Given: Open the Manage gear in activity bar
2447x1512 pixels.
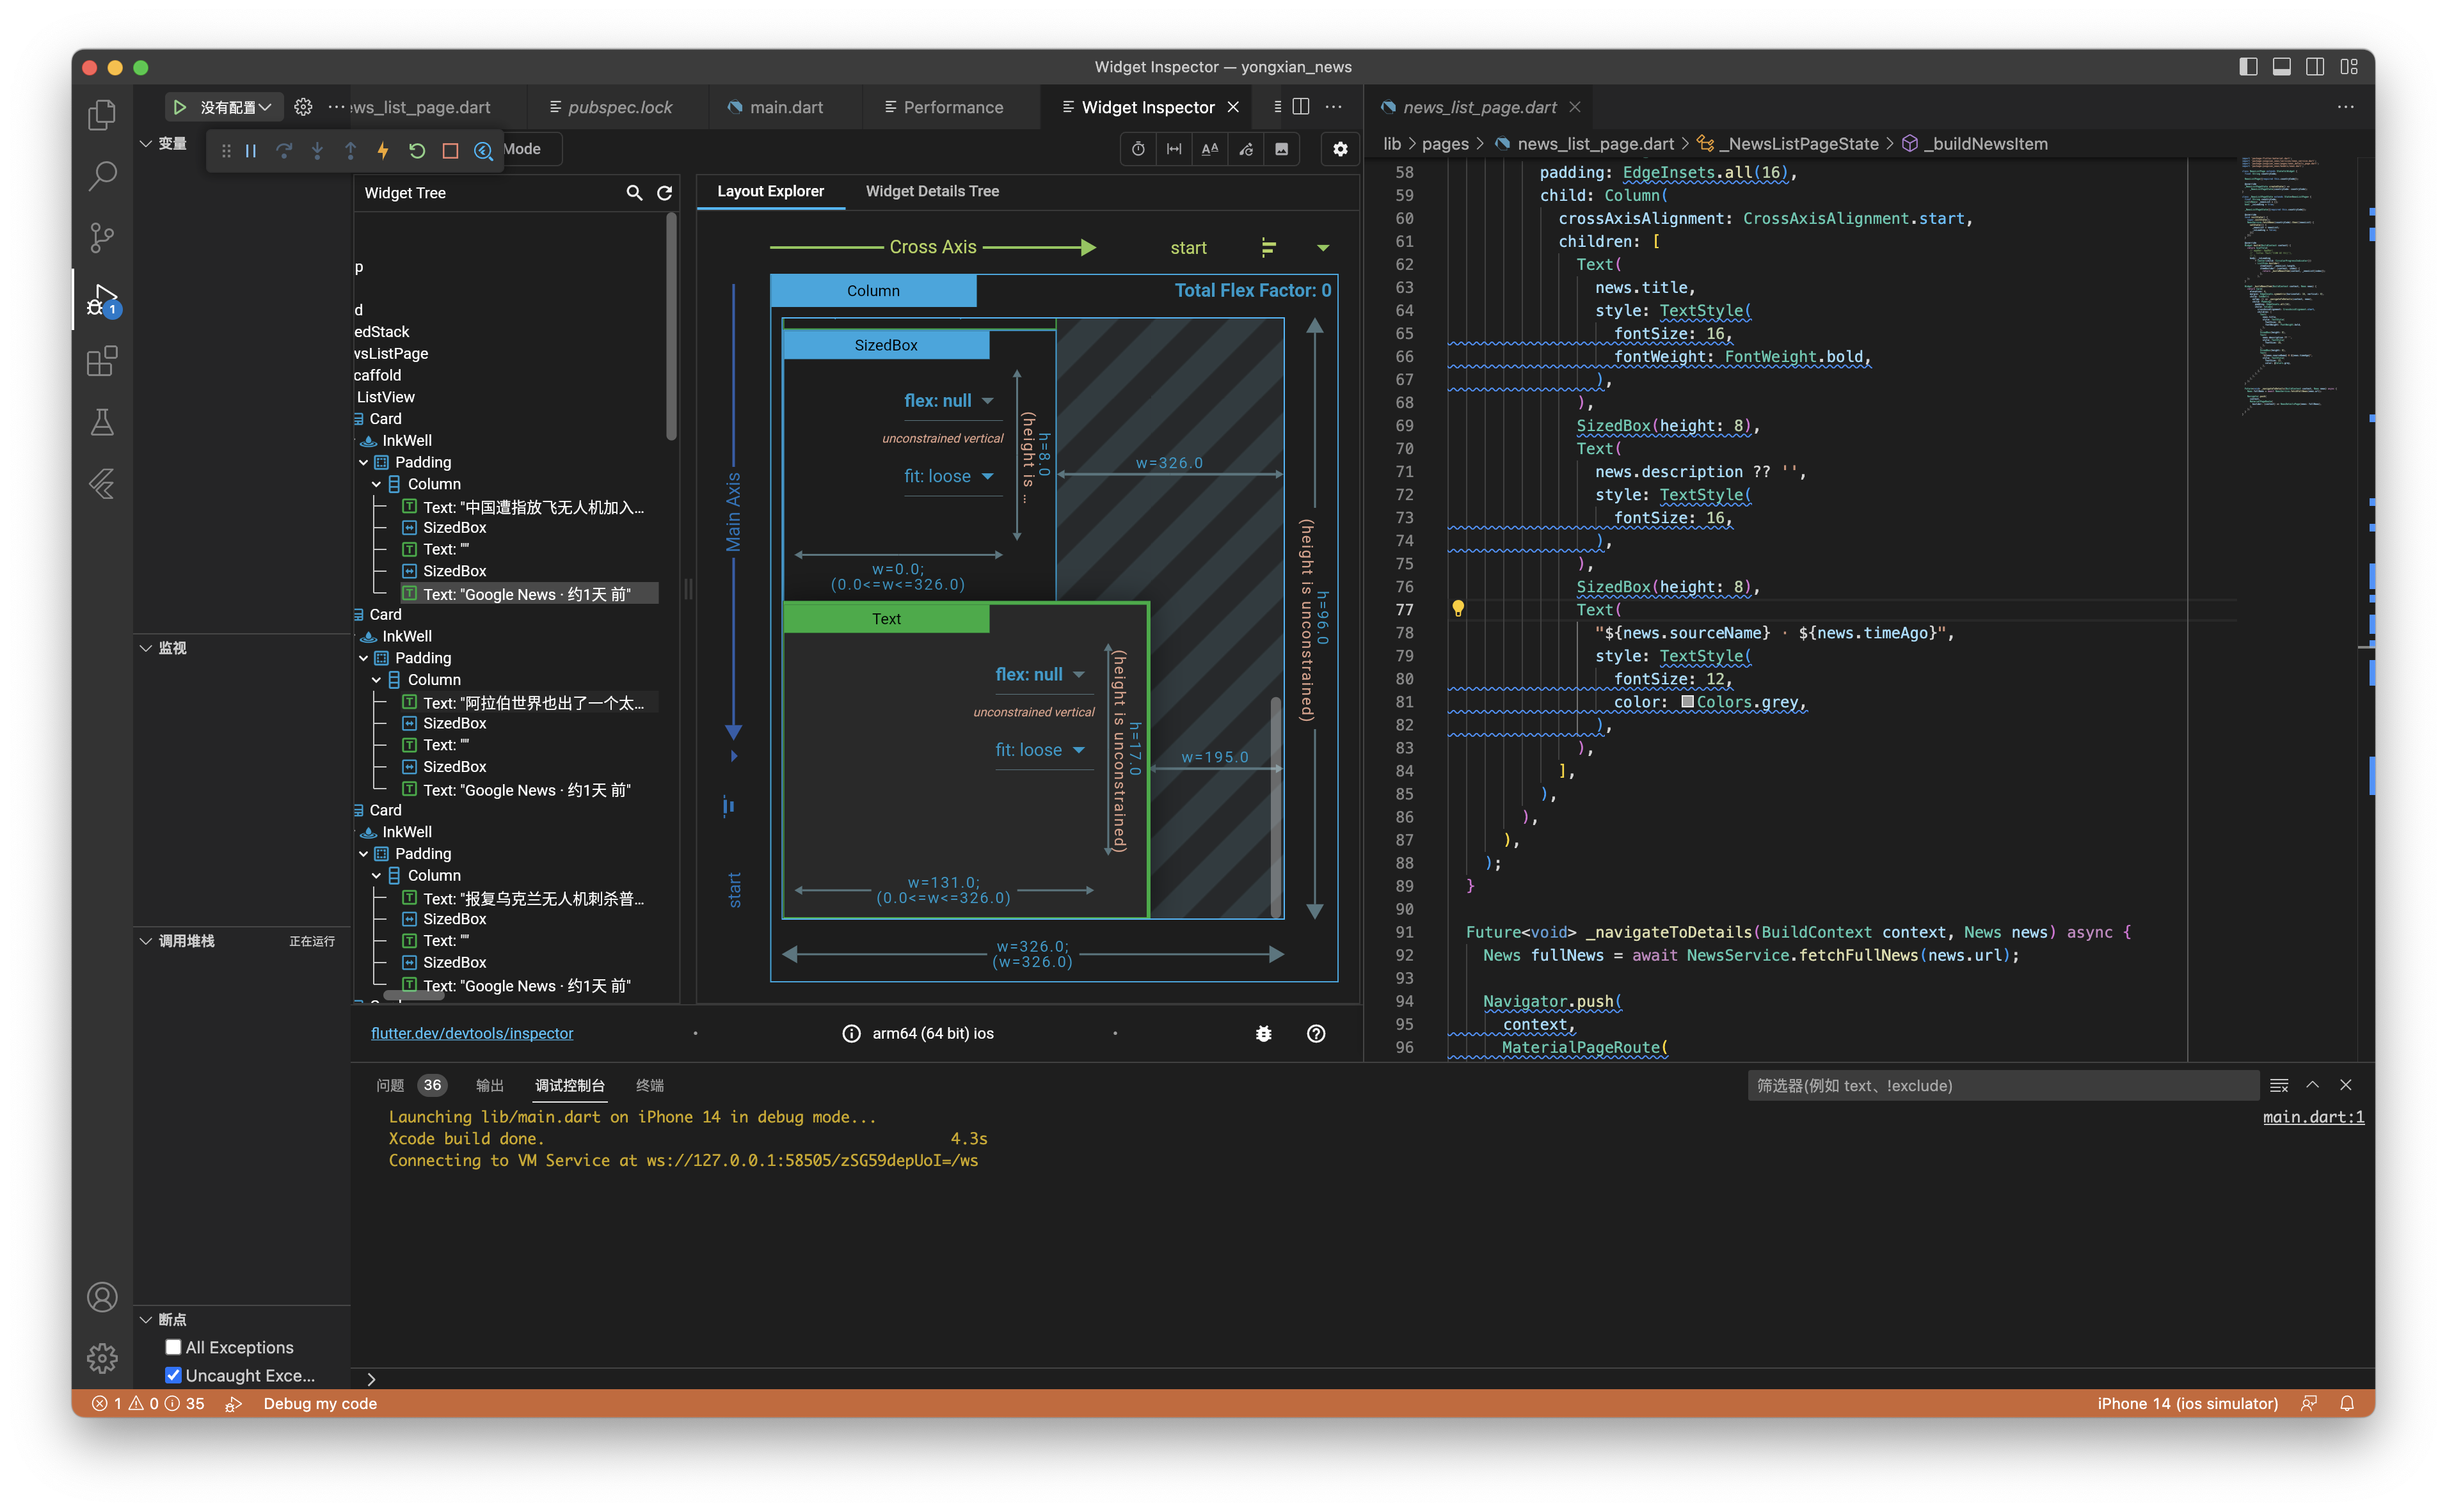Looking at the screenshot, I should point(102,1358).
